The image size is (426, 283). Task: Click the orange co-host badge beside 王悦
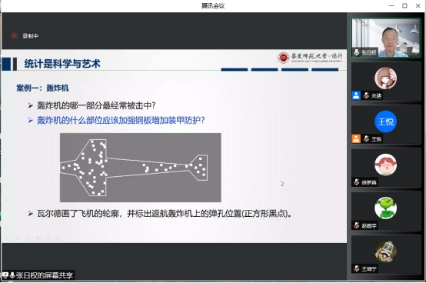(356, 138)
